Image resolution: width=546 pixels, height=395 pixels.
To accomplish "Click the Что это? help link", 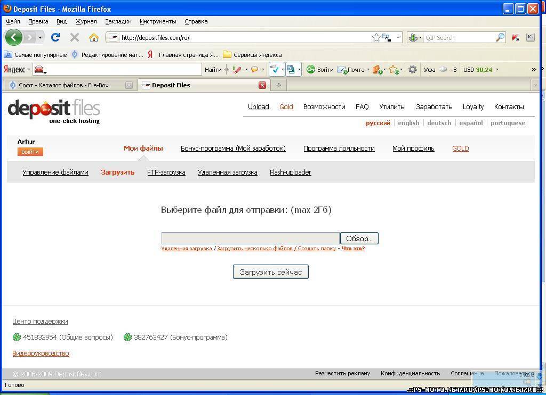I will [x=353, y=248].
